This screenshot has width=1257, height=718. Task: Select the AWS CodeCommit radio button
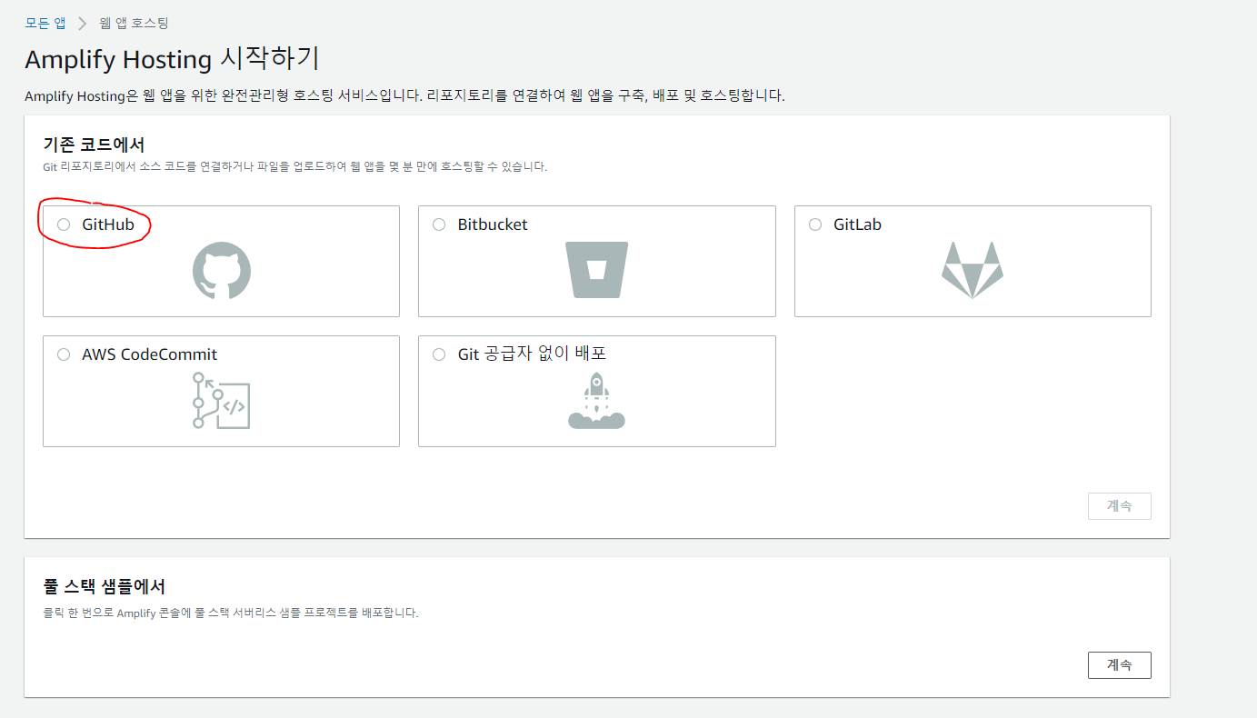(64, 354)
